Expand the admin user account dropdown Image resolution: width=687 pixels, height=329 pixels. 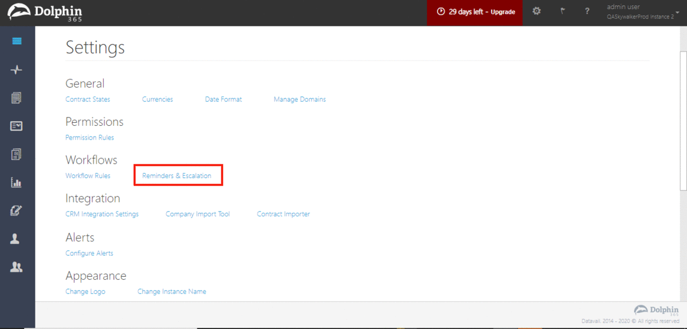pos(641,12)
